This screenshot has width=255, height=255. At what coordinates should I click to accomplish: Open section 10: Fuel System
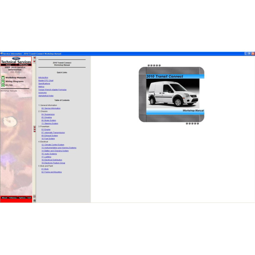point(48,139)
